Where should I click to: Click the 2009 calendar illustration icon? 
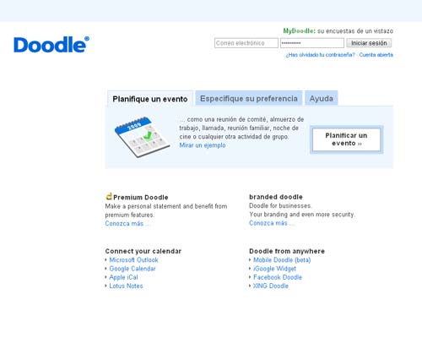point(143,137)
